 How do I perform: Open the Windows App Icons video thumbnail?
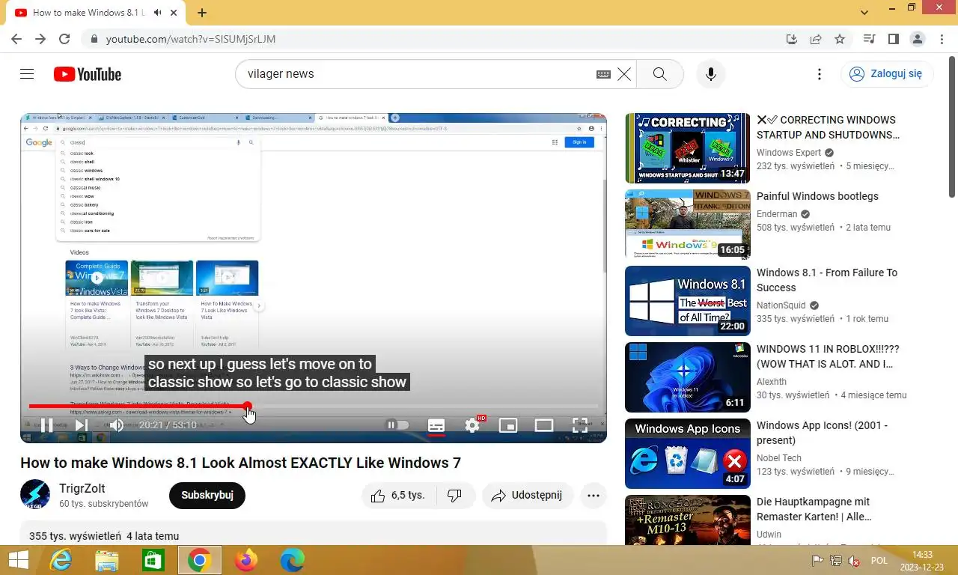coord(687,454)
